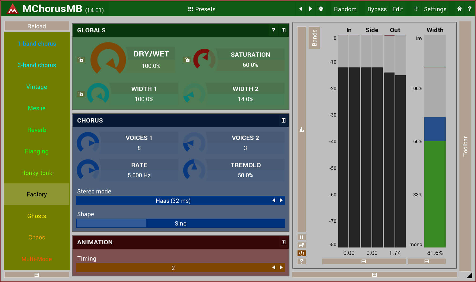The width and height of the screenshot is (476, 282).
Task: Open the Globals panel help icon
Action: tap(273, 30)
